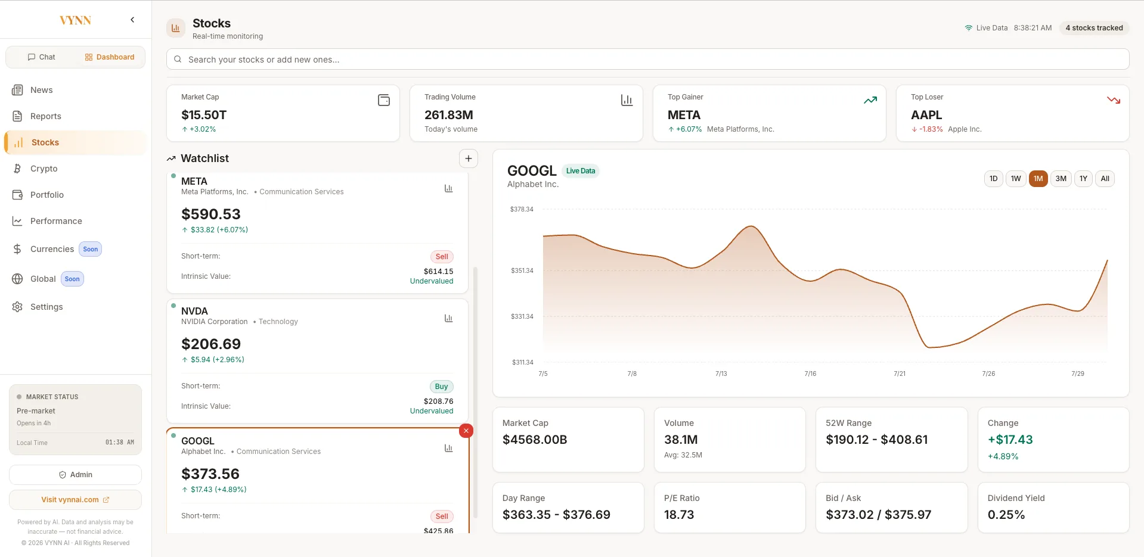Click the Top Gainer trending-up icon
The image size is (1144, 557).
pos(870,100)
